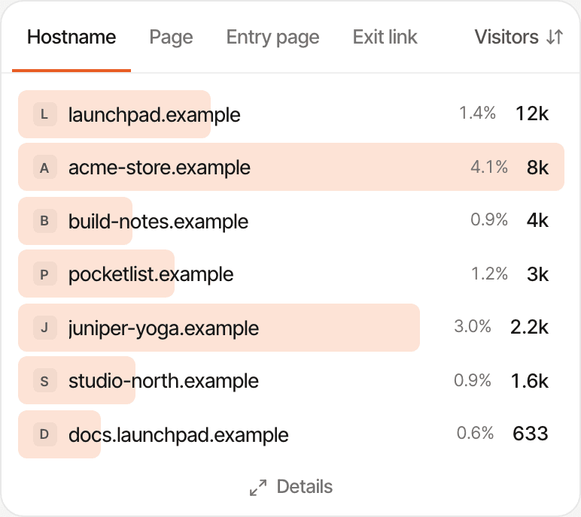Click the 8k visitors value for acme-store.example
Viewport: 581px width, 517px height.
[537, 168]
